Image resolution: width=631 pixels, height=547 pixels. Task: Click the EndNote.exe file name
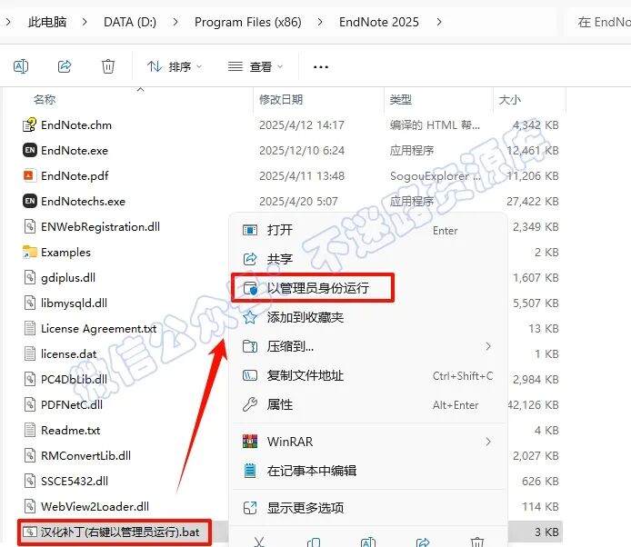(75, 151)
